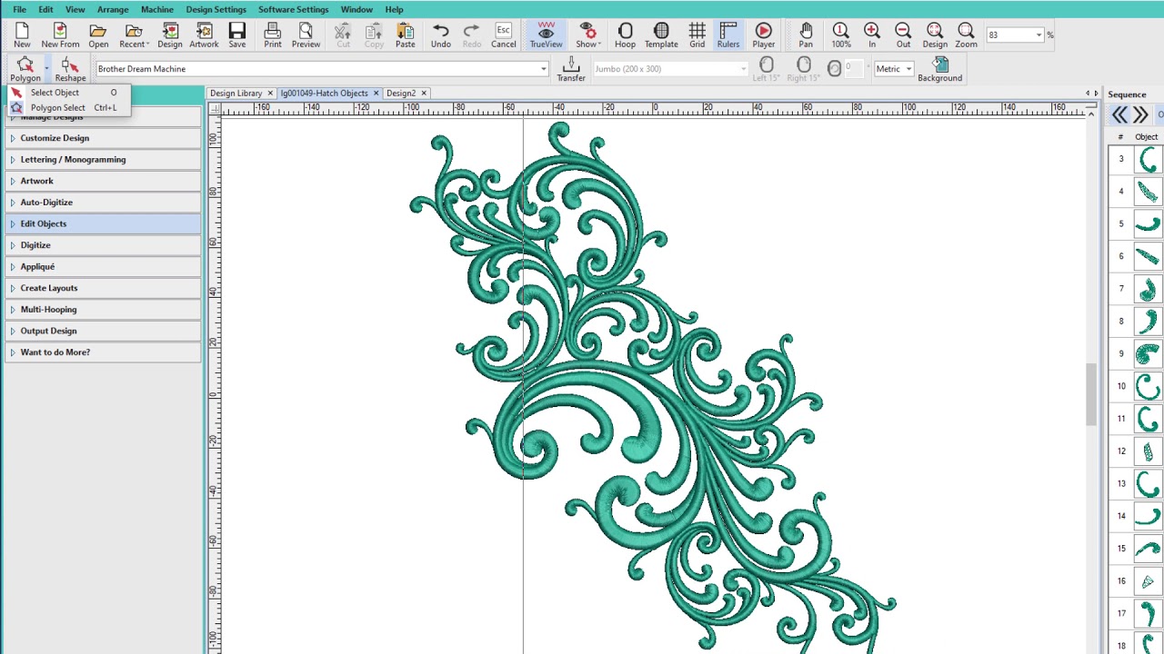Choose Polygon Select from flyout
Viewport: 1164px width, 654px height.
[x=69, y=107]
